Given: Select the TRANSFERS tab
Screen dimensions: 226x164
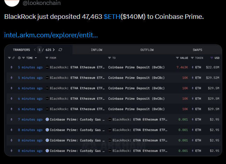Looking at the screenshot, I should (21, 50).
